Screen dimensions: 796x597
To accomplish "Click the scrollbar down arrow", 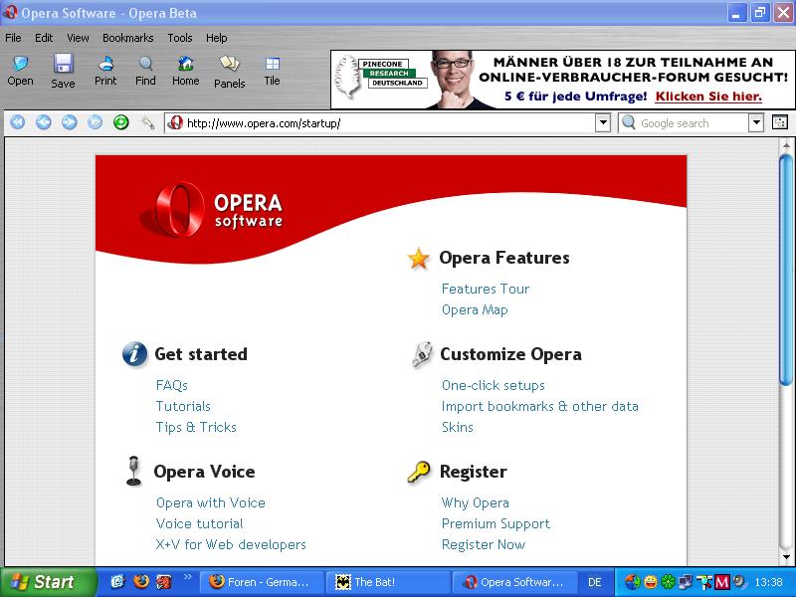I will tap(786, 558).
